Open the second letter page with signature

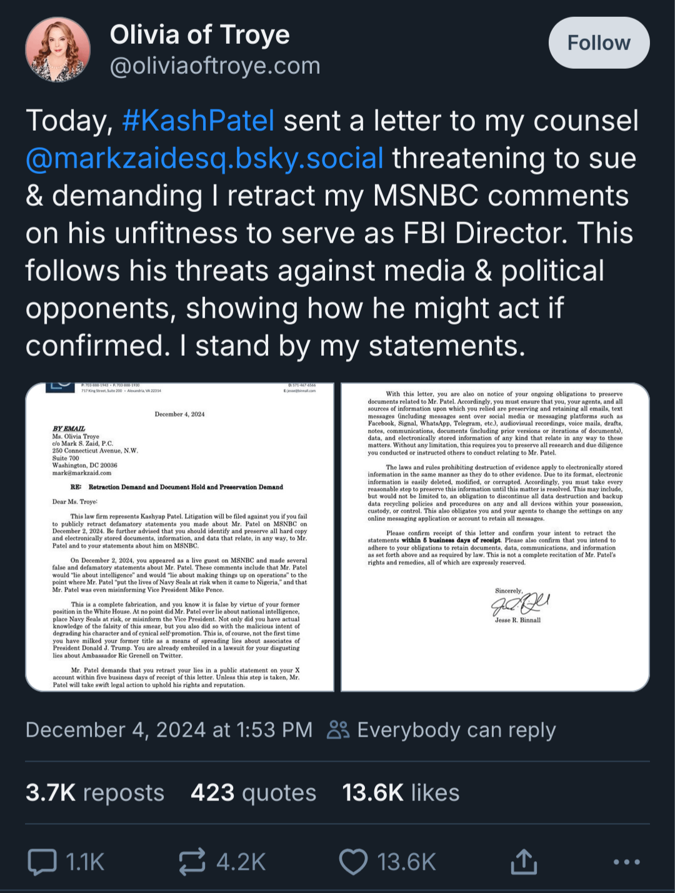495,537
